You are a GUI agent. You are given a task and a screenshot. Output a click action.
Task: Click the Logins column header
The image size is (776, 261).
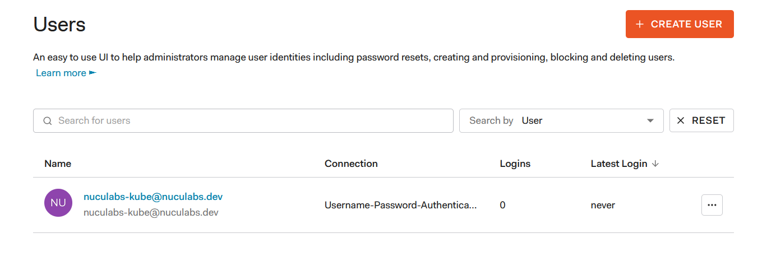515,164
